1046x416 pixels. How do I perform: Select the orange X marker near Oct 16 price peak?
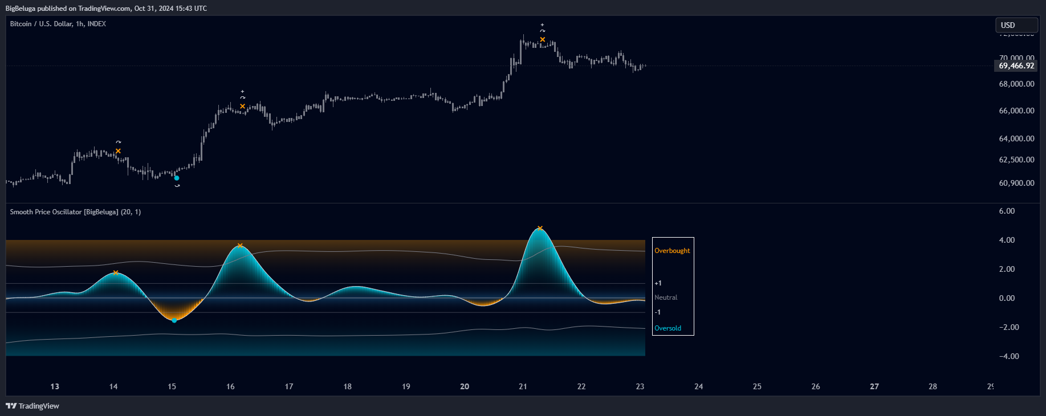click(x=243, y=106)
